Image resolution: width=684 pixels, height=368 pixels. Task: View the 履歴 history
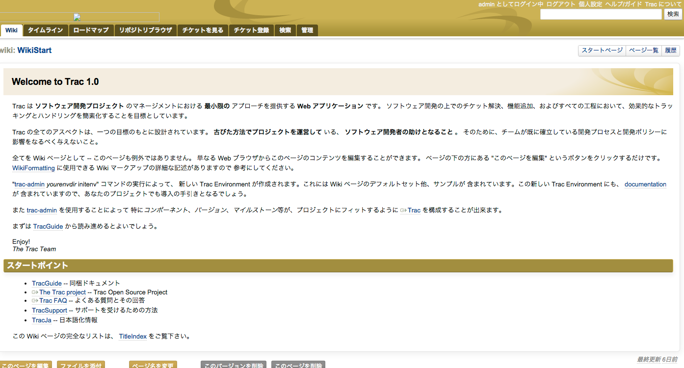(671, 50)
